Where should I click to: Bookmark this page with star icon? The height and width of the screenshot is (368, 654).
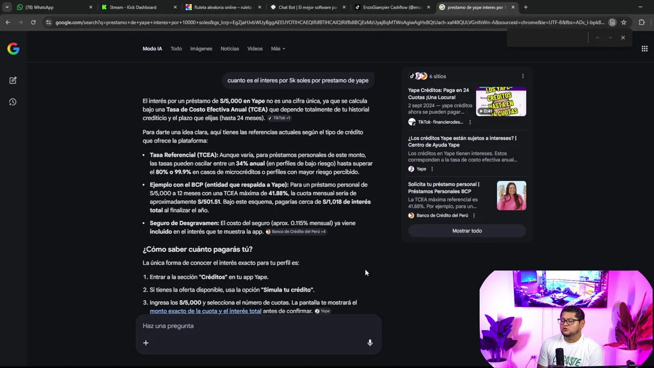(624, 22)
